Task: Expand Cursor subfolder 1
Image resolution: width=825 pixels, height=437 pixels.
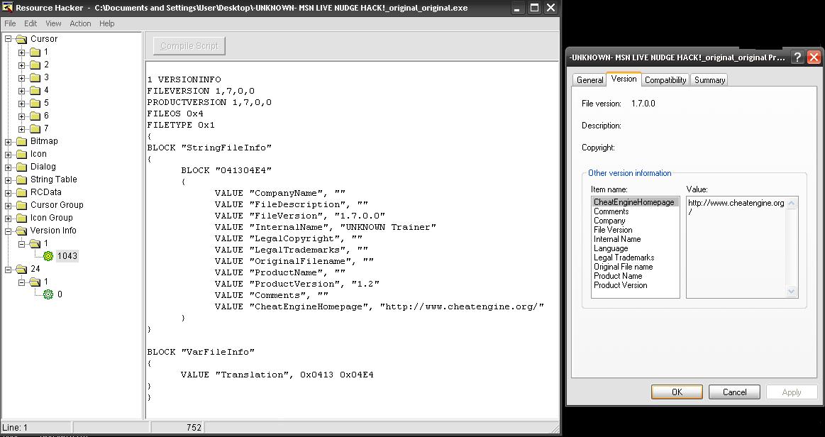Action: click(x=21, y=52)
